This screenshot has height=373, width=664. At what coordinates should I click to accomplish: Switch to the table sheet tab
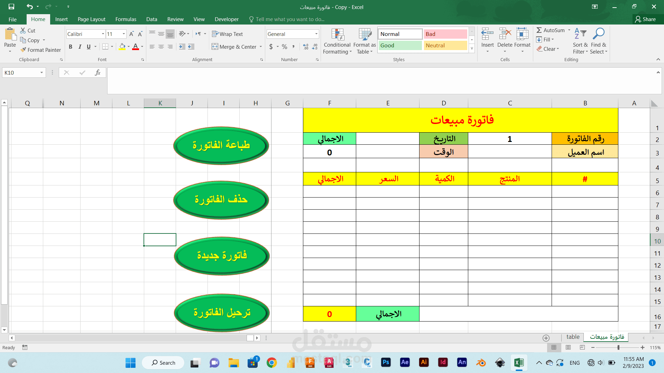tap(573, 337)
